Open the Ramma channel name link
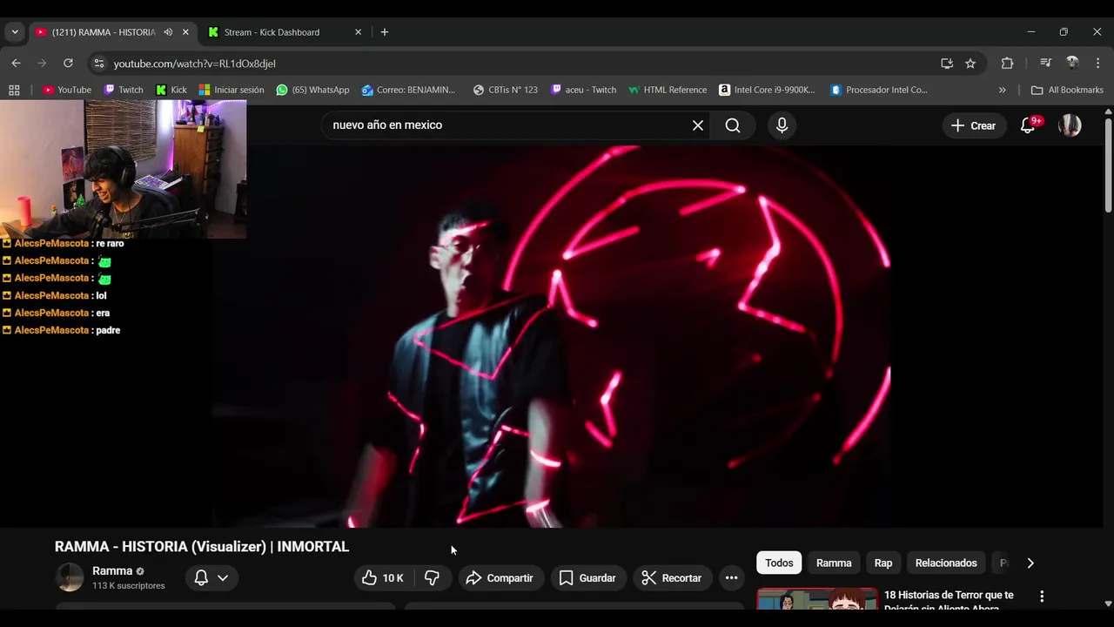 point(112,571)
